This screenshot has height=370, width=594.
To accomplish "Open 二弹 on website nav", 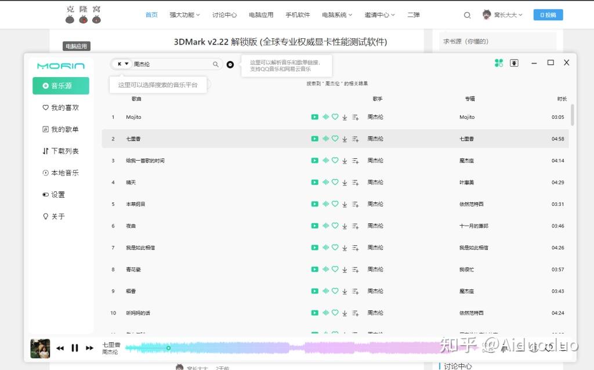I will 413,14.
